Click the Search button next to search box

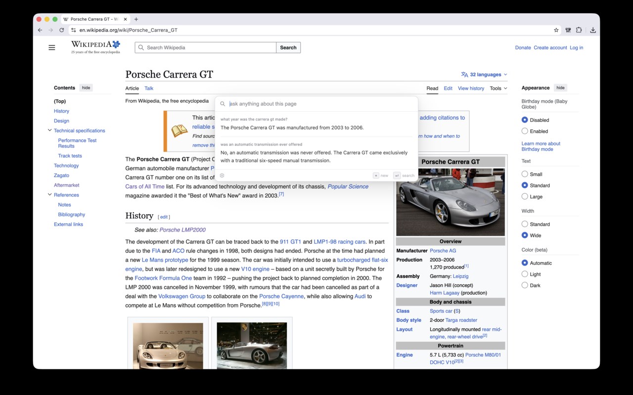click(288, 47)
